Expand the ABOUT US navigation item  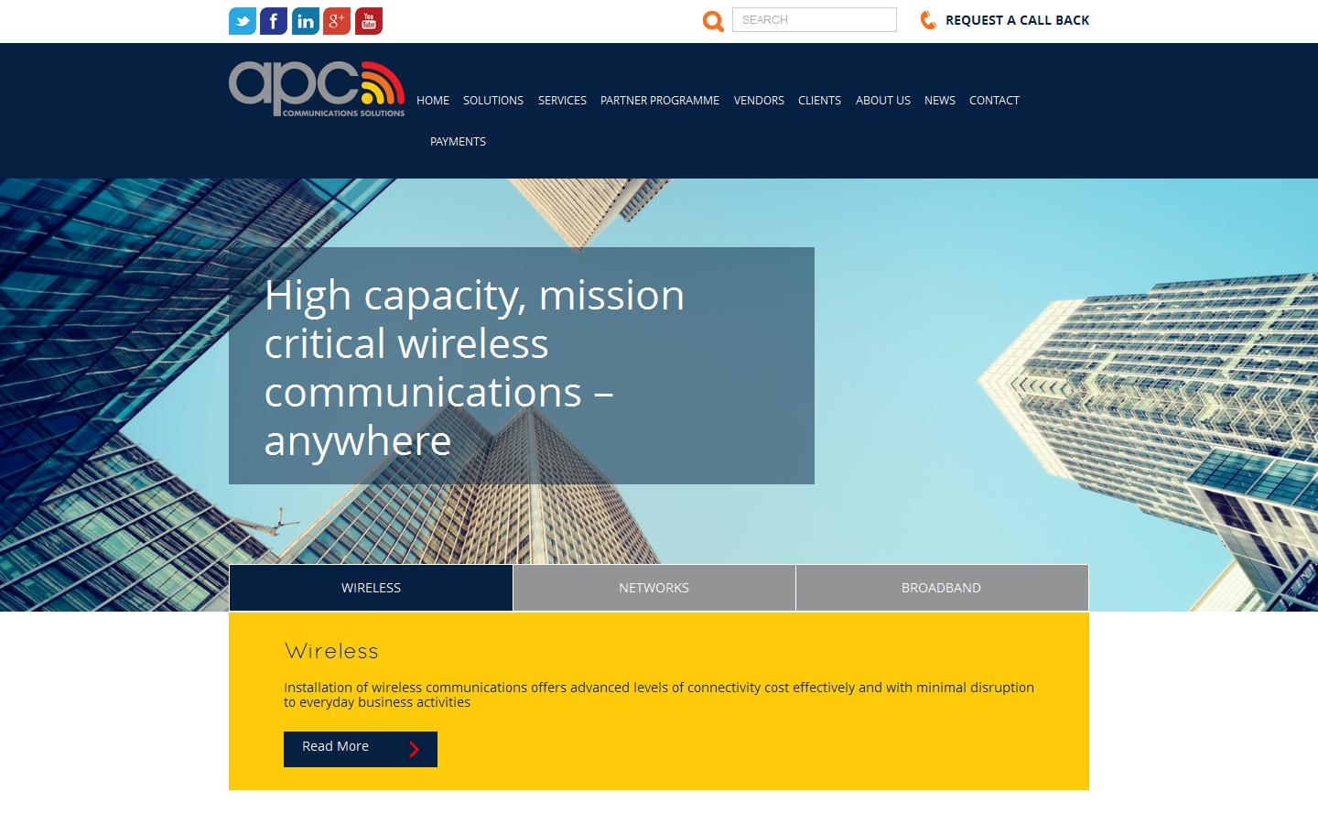pyautogui.click(x=882, y=101)
